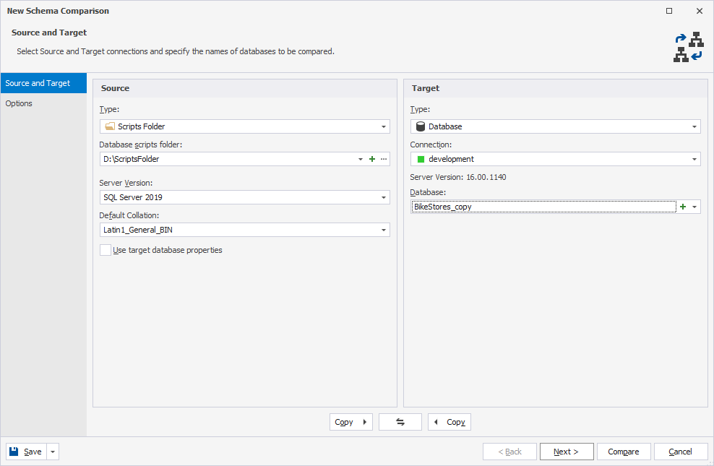Open the browse (...) icon for scripts folder
The width and height of the screenshot is (714, 466).
[384, 158]
